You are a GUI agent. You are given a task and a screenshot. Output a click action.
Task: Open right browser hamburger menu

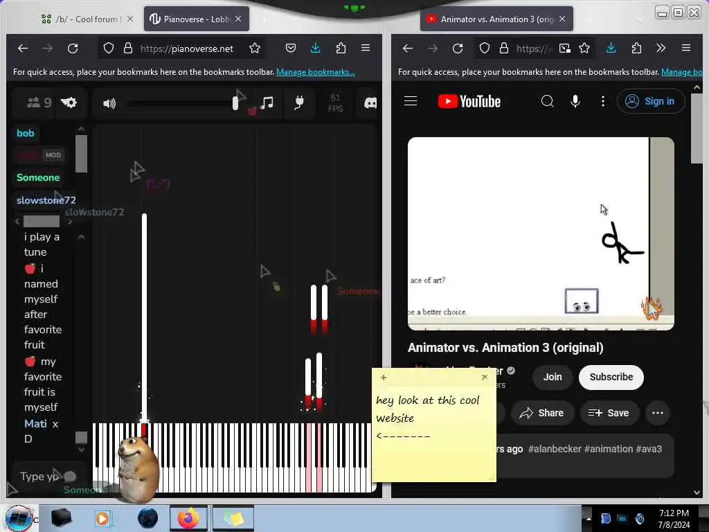click(686, 48)
